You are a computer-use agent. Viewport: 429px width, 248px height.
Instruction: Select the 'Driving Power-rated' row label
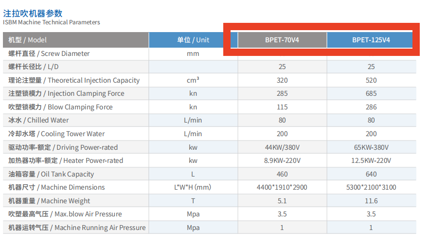click(x=63, y=147)
